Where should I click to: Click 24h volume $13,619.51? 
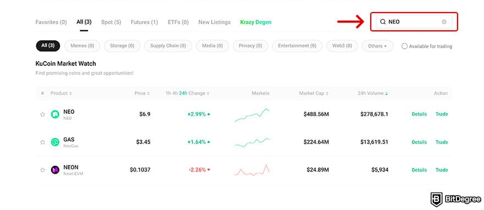[x=374, y=142]
